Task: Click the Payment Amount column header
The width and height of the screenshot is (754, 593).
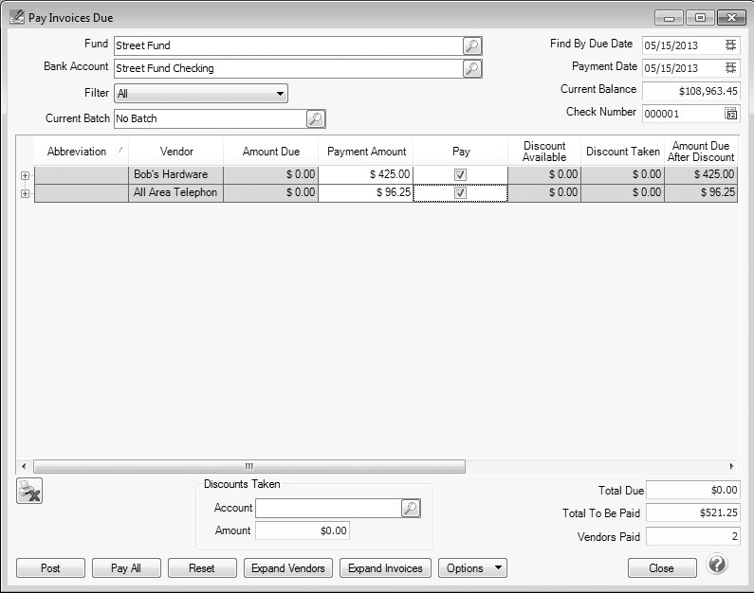Action: [x=366, y=152]
